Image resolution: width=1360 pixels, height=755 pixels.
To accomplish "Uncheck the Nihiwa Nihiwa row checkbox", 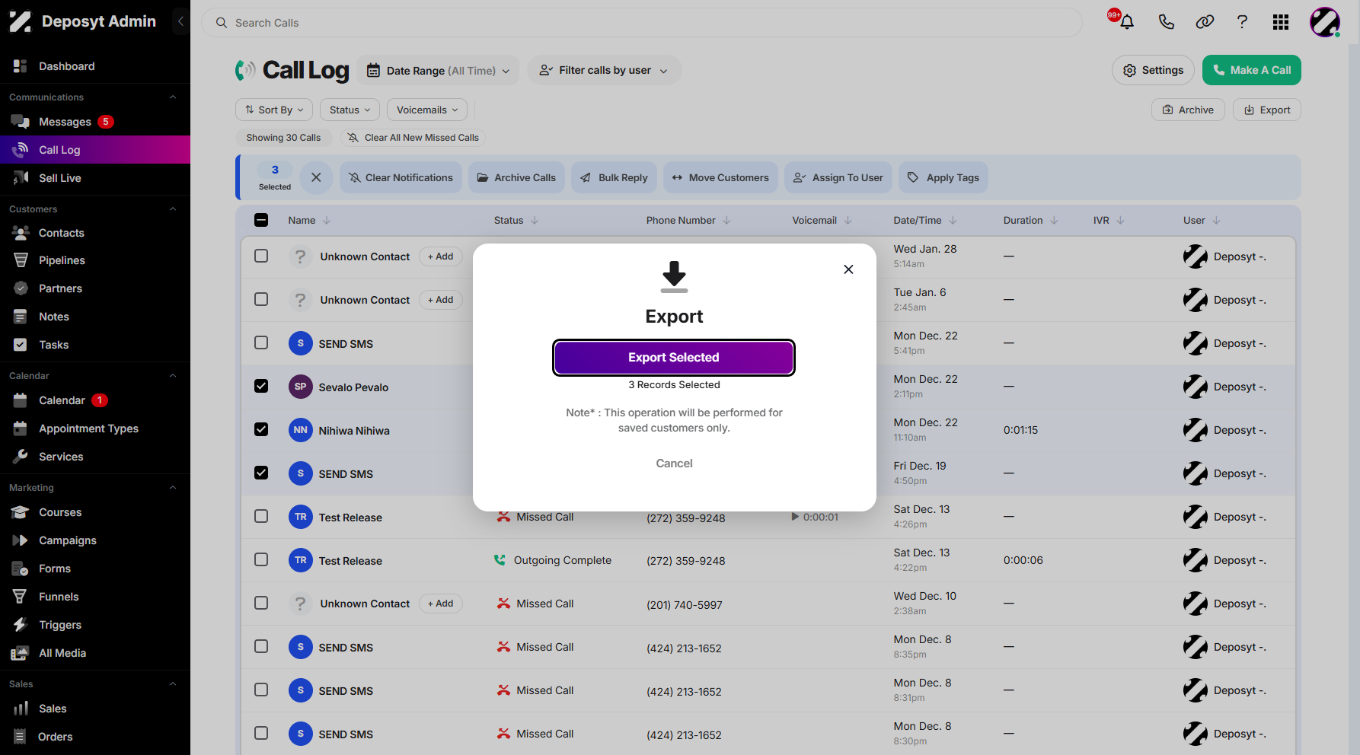I will click(x=261, y=429).
